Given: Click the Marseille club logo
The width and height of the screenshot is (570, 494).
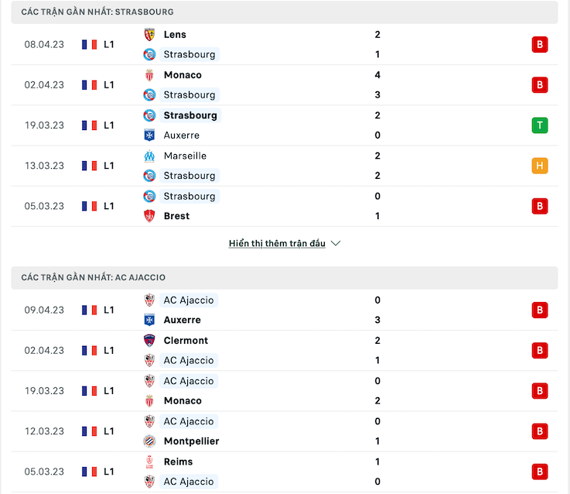Looking at the screenshot, I should (x=149, y=156).
